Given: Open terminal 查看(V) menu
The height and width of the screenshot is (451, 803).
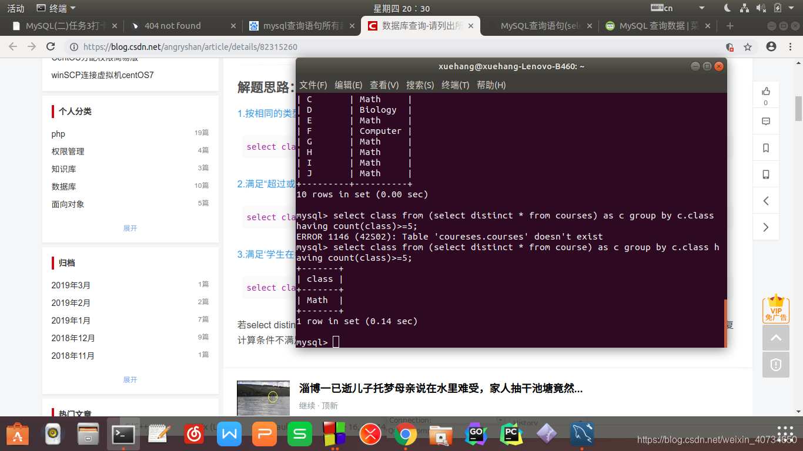Looking at the screenshot, I should point(384,85).
